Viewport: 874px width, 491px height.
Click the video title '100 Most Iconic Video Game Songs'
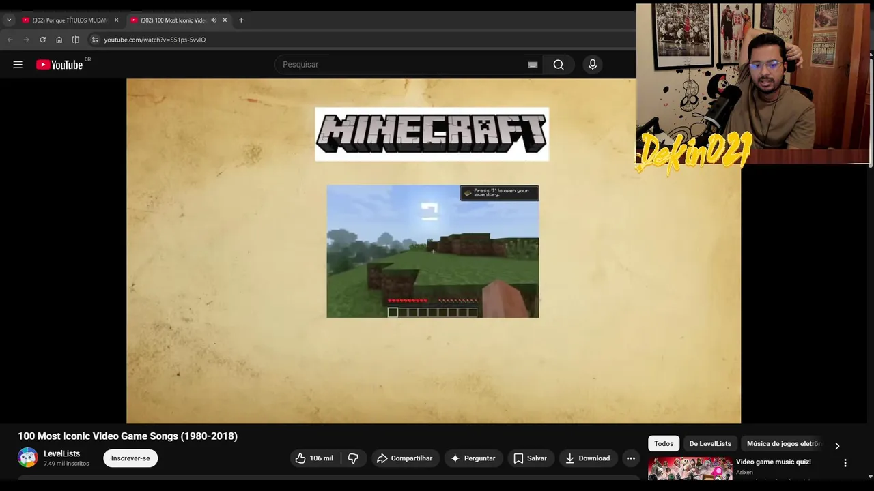[128, 436]
